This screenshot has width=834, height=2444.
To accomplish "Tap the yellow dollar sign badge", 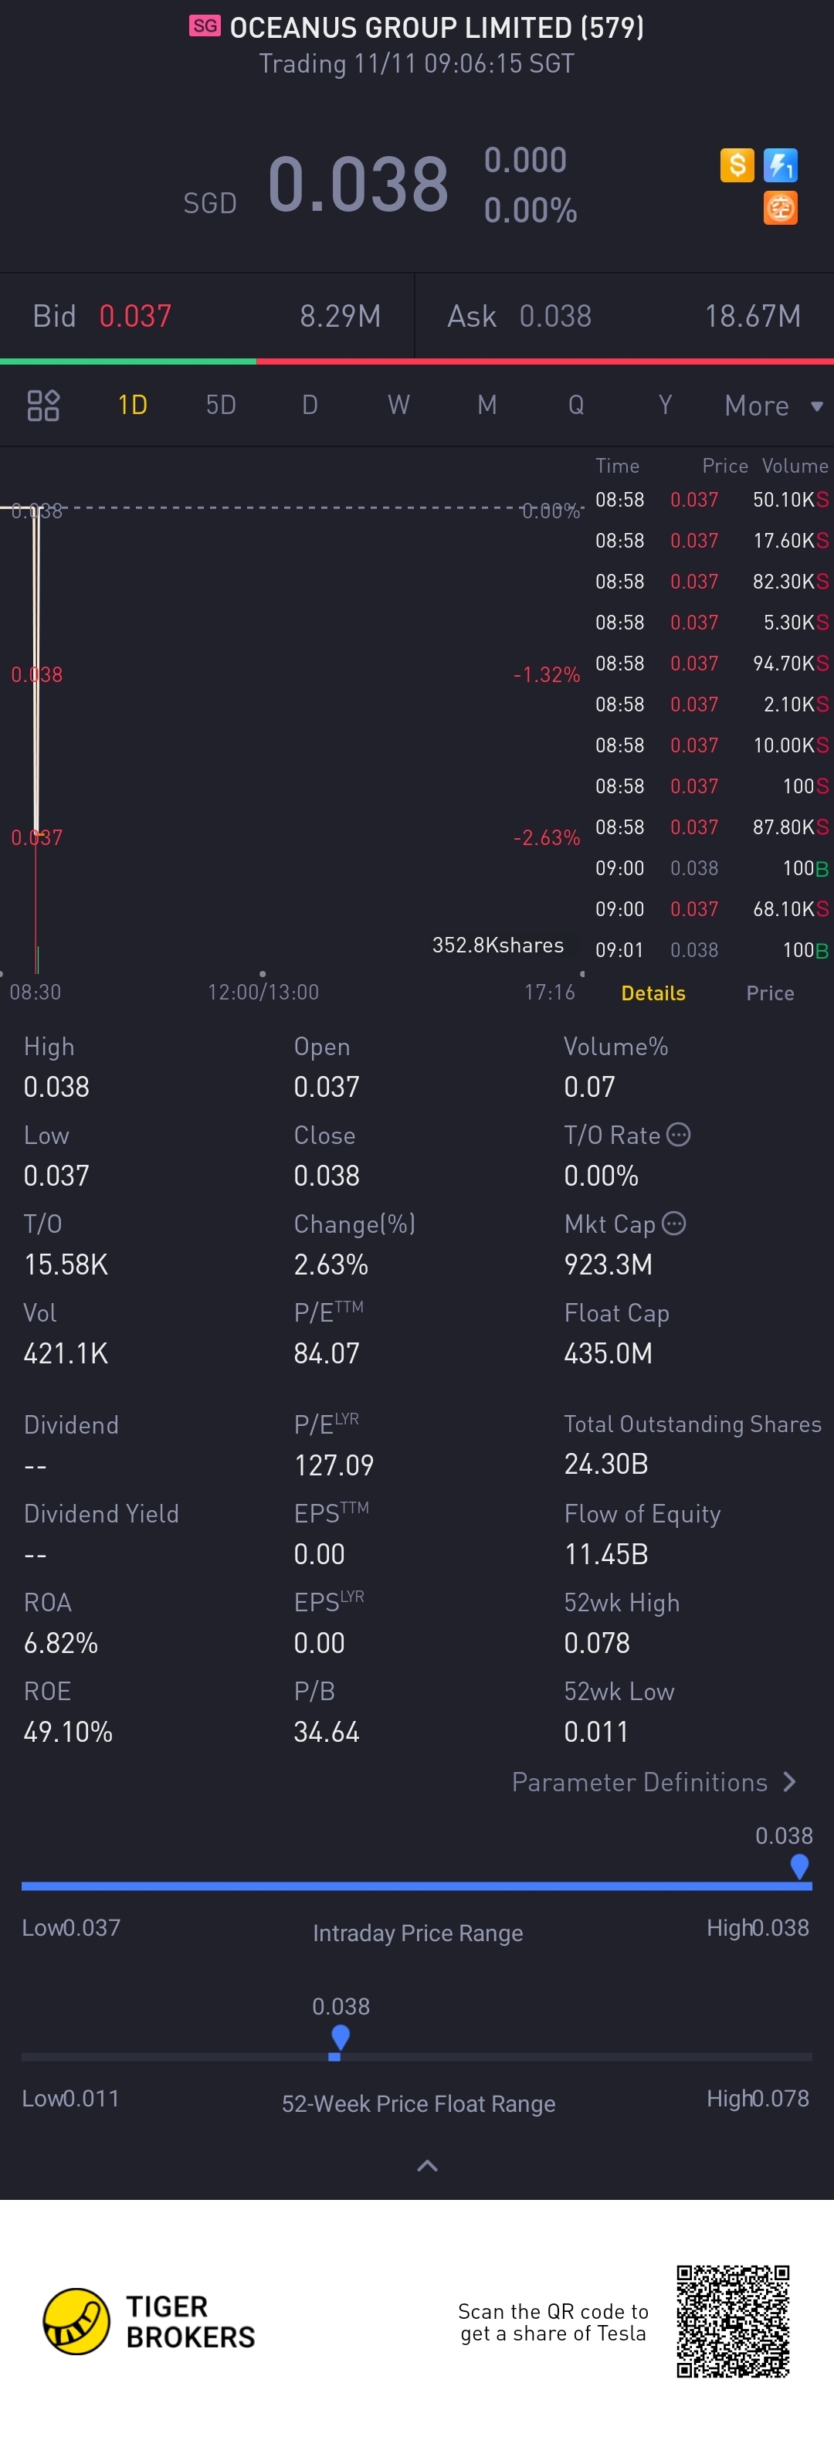I will tap(737, 165).
